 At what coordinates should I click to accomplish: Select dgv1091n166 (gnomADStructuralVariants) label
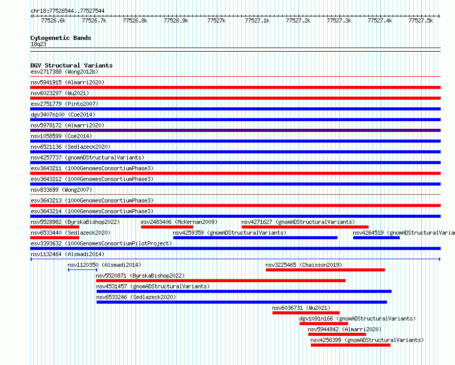point(357,318)
